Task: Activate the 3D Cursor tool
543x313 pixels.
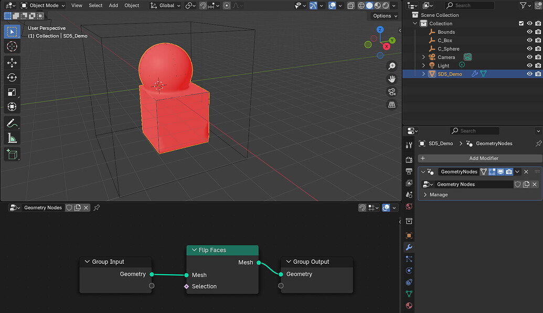Action: point(12,46)
